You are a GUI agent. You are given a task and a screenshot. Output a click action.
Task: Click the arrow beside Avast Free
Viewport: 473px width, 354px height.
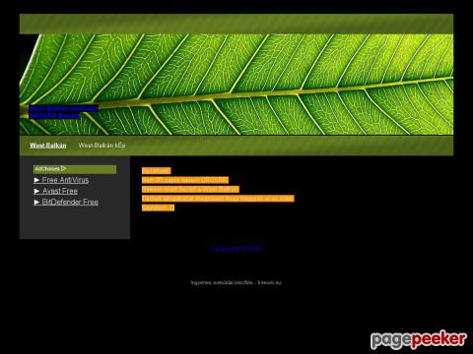[36, 191]
